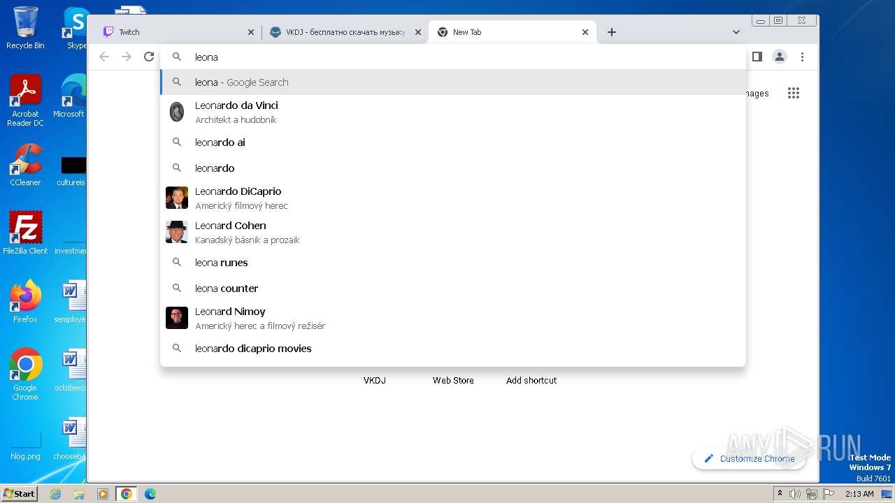Open File Explorer from the taskbar

[x=79, y=494]
